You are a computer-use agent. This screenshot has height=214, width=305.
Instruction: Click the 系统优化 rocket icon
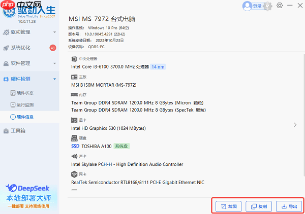click(6, 48)
